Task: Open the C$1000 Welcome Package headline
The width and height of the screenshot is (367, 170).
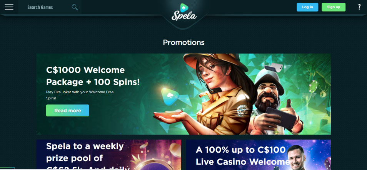Action: coord(93,76)
